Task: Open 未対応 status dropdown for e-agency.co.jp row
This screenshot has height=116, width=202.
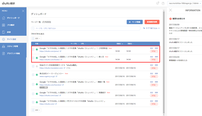Action: click(154, 76)
